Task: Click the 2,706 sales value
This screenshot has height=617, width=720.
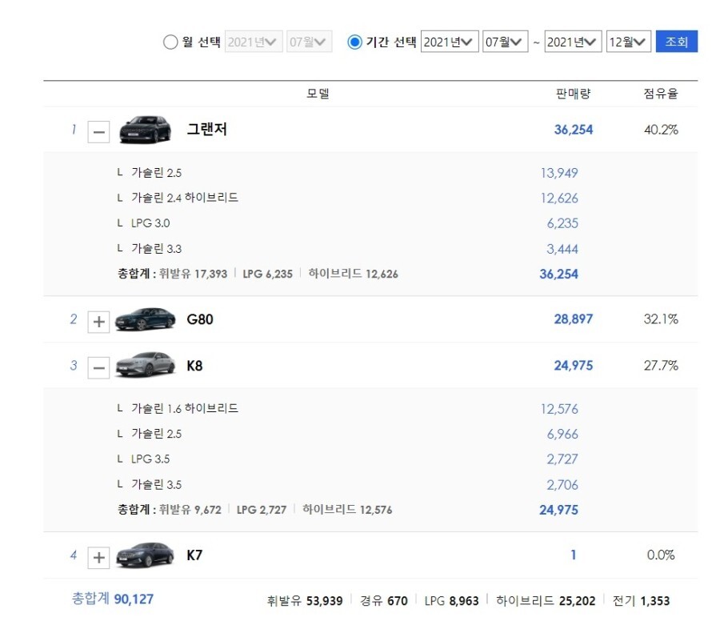Action: (x=562, y=485)
